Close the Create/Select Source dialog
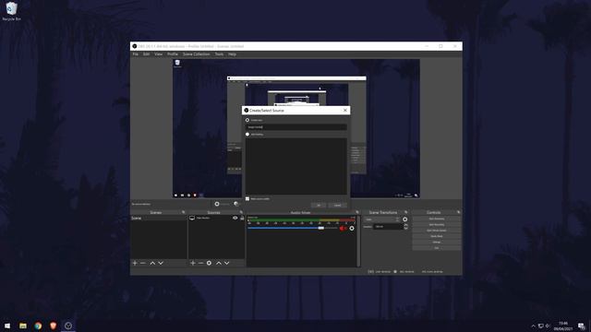The height and width of the screenshot is (332, 591). pyautogui.click(x=345, y=111)
